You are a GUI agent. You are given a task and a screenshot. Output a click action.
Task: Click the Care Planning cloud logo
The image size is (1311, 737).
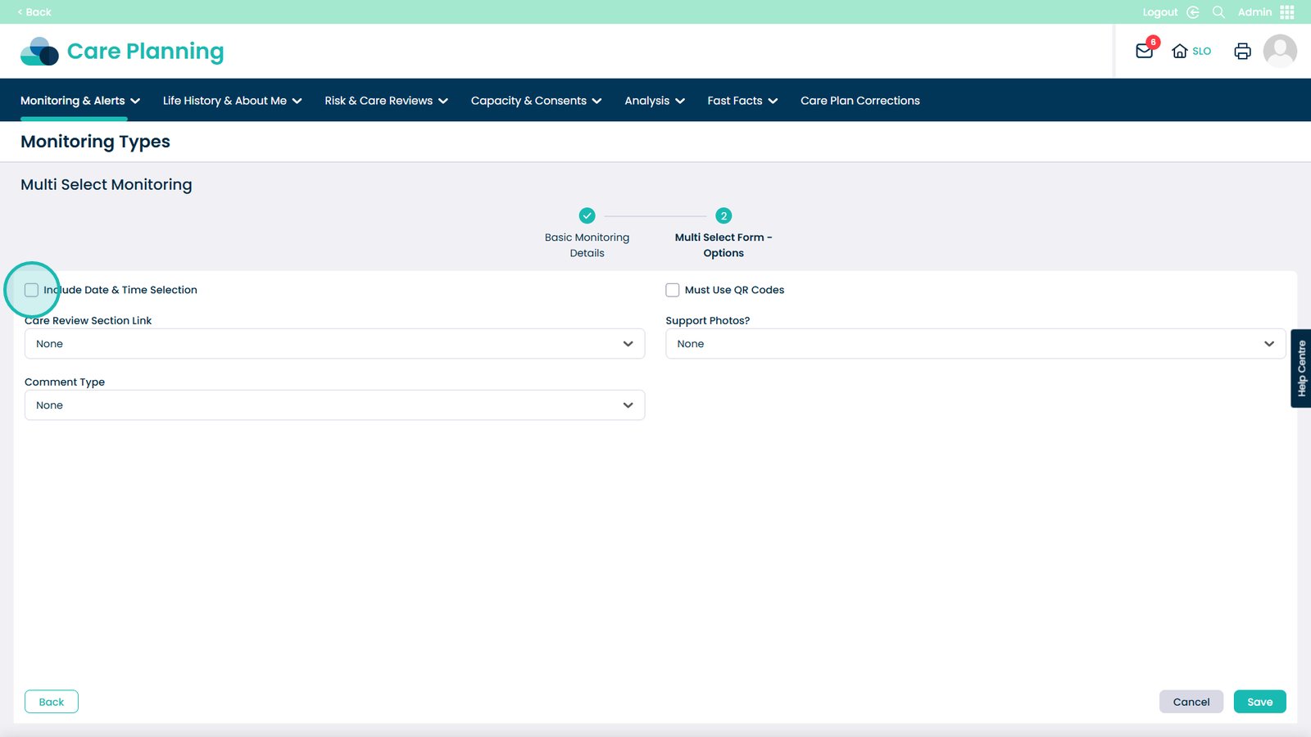[x=39, y=52]
